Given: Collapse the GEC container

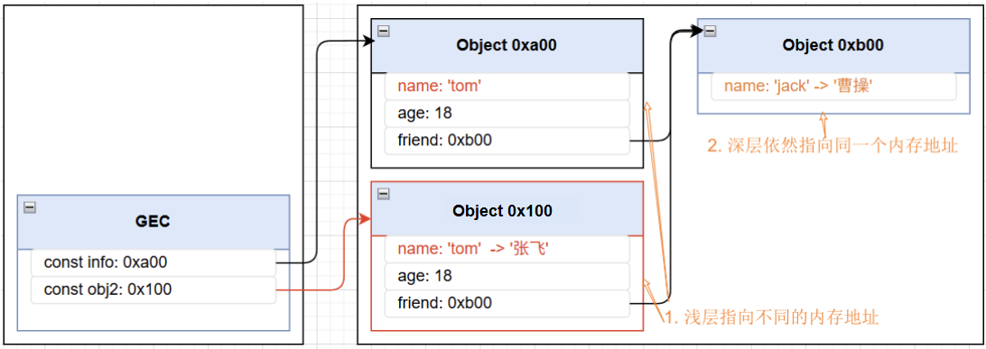Looking at the screenshot, I should click(x=30, y=207).
